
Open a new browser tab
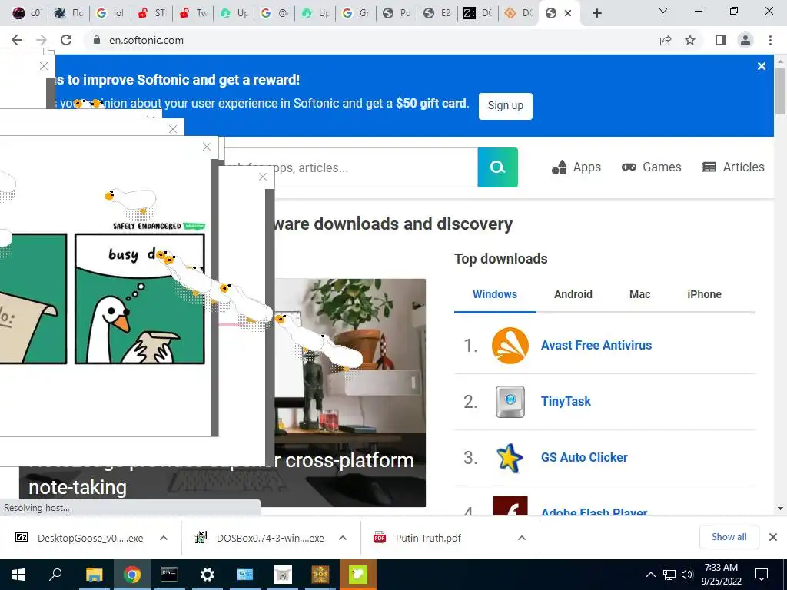(x=596, y=13)
